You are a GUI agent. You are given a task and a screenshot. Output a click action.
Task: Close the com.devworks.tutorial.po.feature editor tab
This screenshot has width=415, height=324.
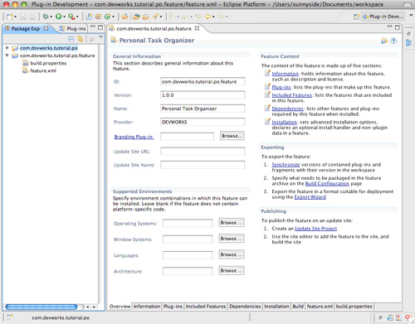pos(197,28)
